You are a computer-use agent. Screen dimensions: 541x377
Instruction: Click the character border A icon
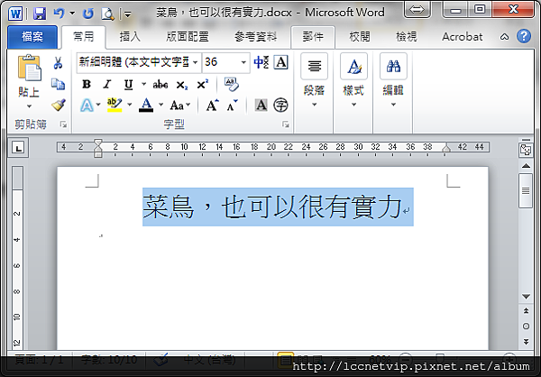click(x=280, y=62)
